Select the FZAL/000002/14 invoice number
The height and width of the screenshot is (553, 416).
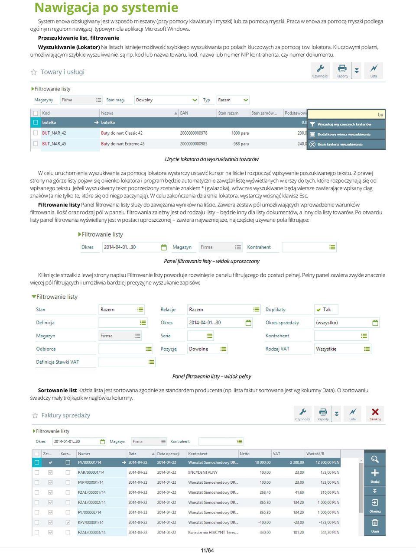[92, 502]
